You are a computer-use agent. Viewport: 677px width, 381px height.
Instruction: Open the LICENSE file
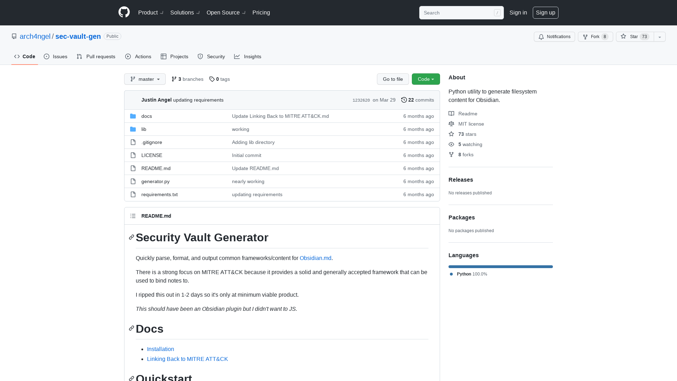click(x=152, y=155)
